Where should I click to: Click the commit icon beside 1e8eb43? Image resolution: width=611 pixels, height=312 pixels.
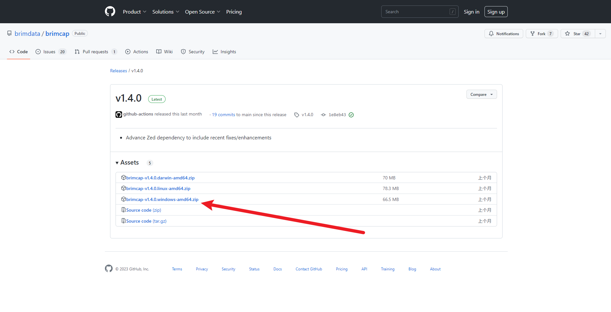(323, 115)
